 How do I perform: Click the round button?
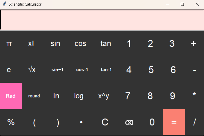tap(34, 96)
